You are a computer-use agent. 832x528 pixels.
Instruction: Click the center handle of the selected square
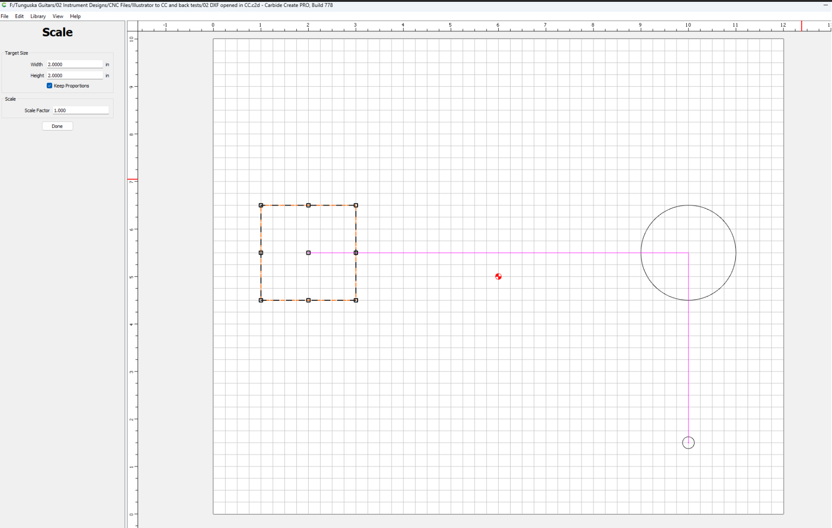tap(308, 253)
